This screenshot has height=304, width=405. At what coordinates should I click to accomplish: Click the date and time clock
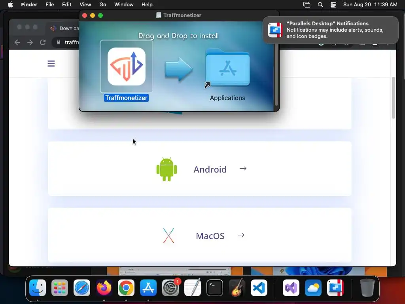click(370, 4)
